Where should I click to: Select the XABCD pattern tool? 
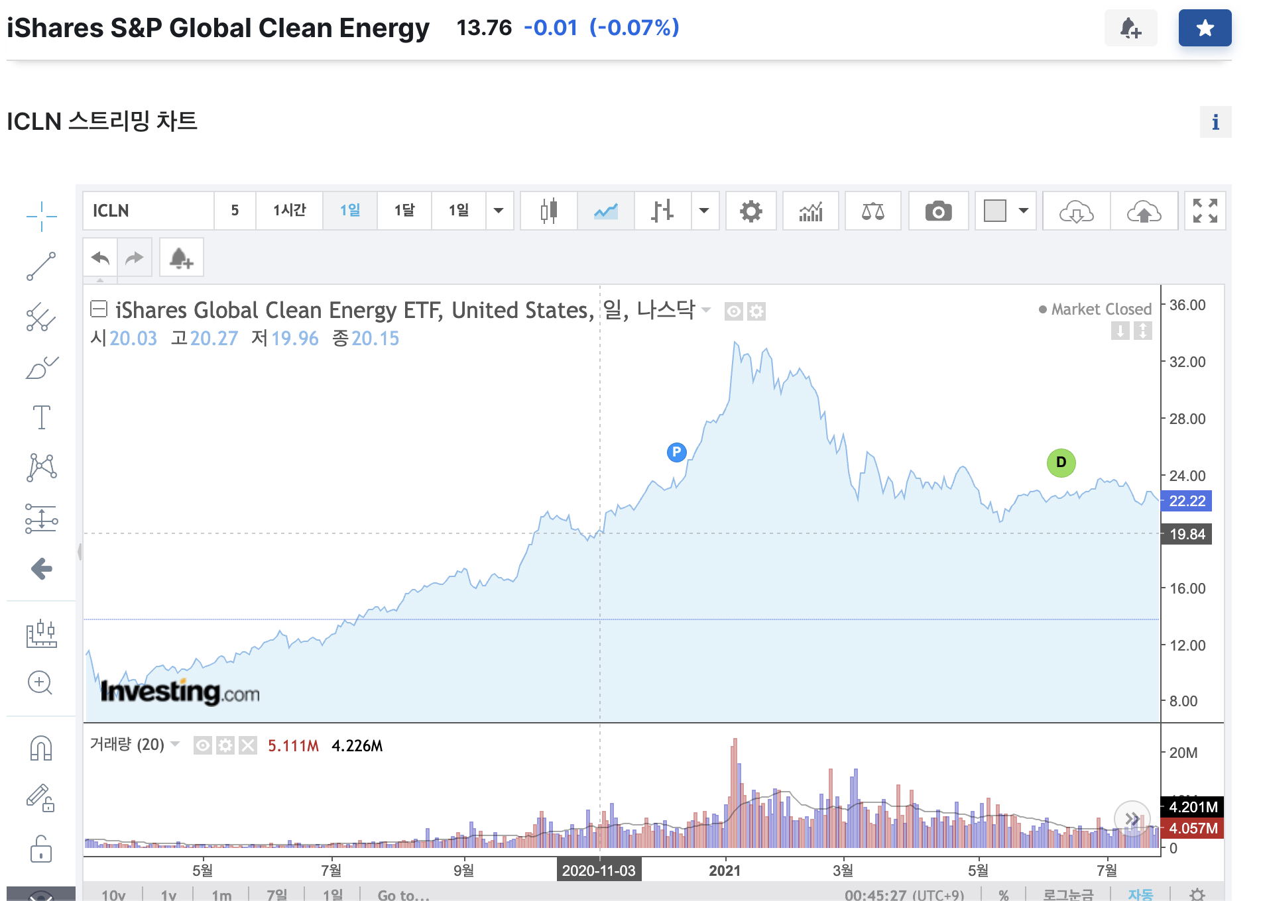point(41,468)
